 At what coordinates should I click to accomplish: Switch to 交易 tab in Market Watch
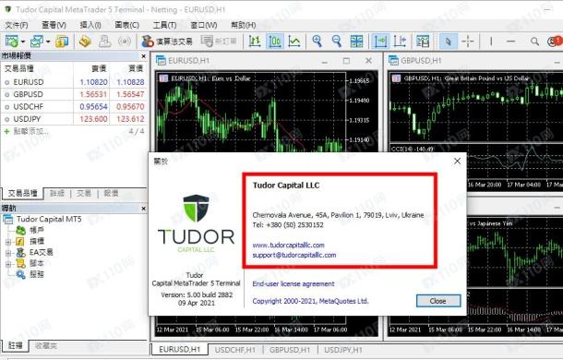point(84,193)
